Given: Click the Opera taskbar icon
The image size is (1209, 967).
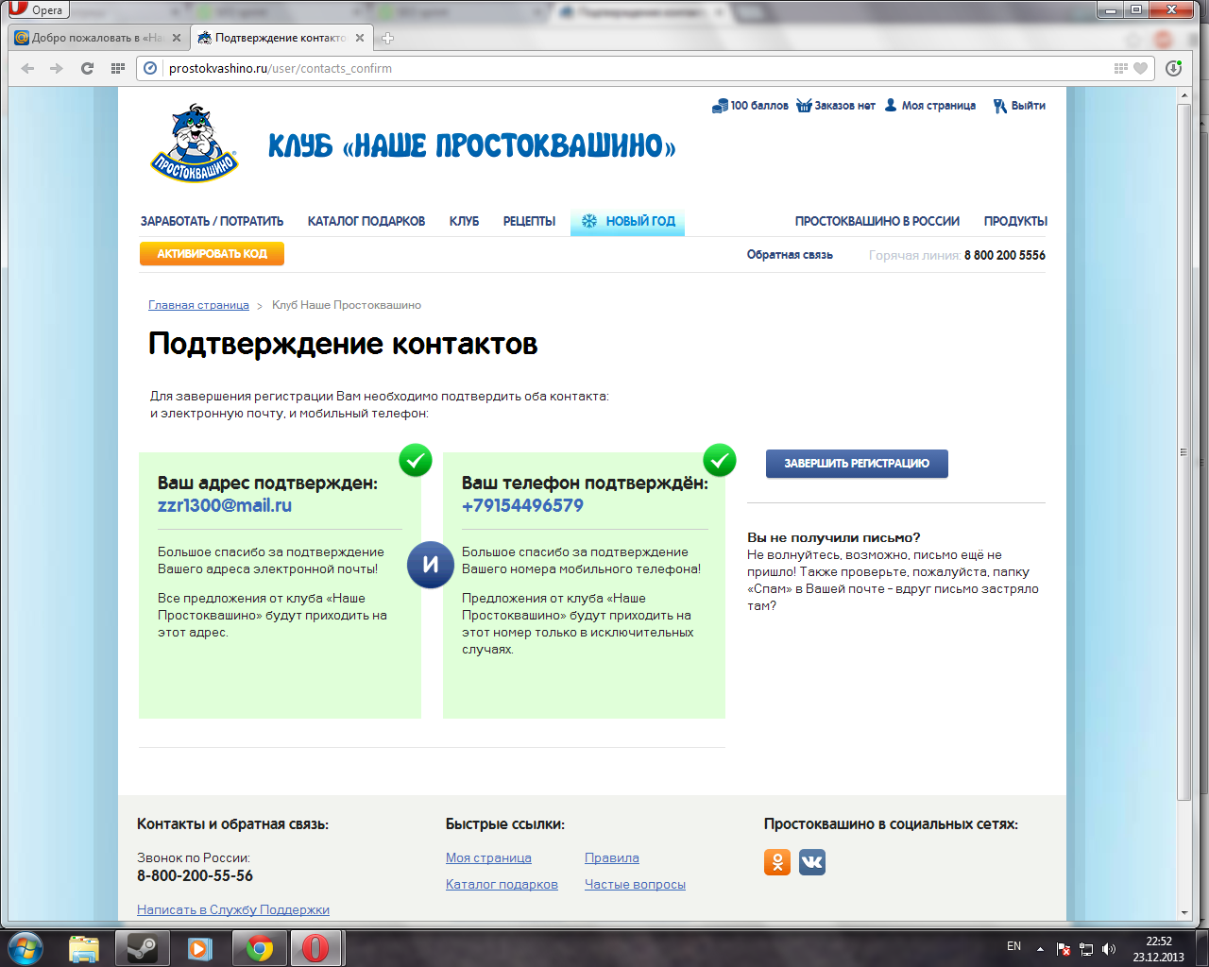Looking at the screenshot, I should tap(316, 948).
